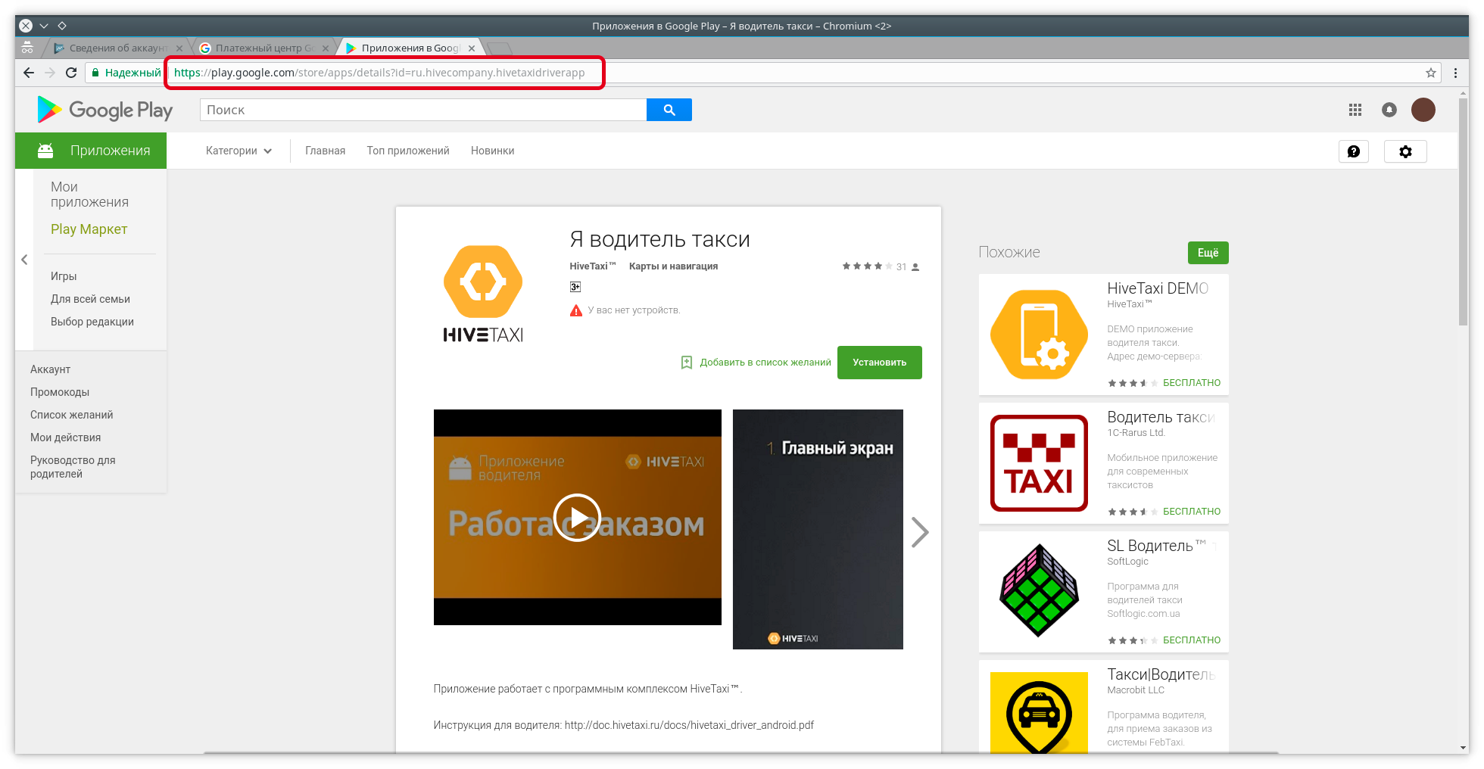
Task: Close the Сведения об аккаунте tab
Action: click(x=179, y=48)
